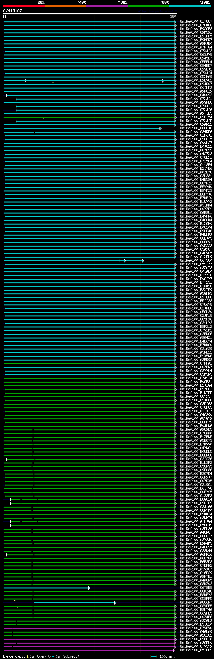Click the green ~80% identity legend segment
This screenshot has height=659, width=214.
tap(148, 6)
